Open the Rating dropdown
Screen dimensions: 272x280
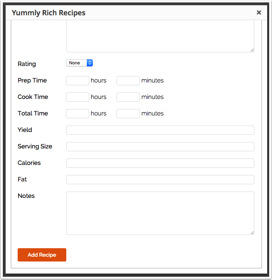click(x=79, y=63)
